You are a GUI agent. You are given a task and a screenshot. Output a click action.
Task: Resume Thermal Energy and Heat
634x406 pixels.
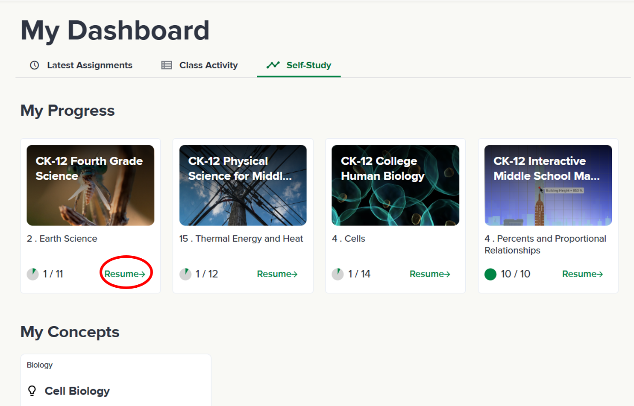(277, 274)
